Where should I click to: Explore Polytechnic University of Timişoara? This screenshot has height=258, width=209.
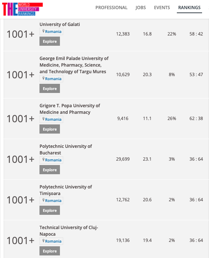(x=50, y=210)
